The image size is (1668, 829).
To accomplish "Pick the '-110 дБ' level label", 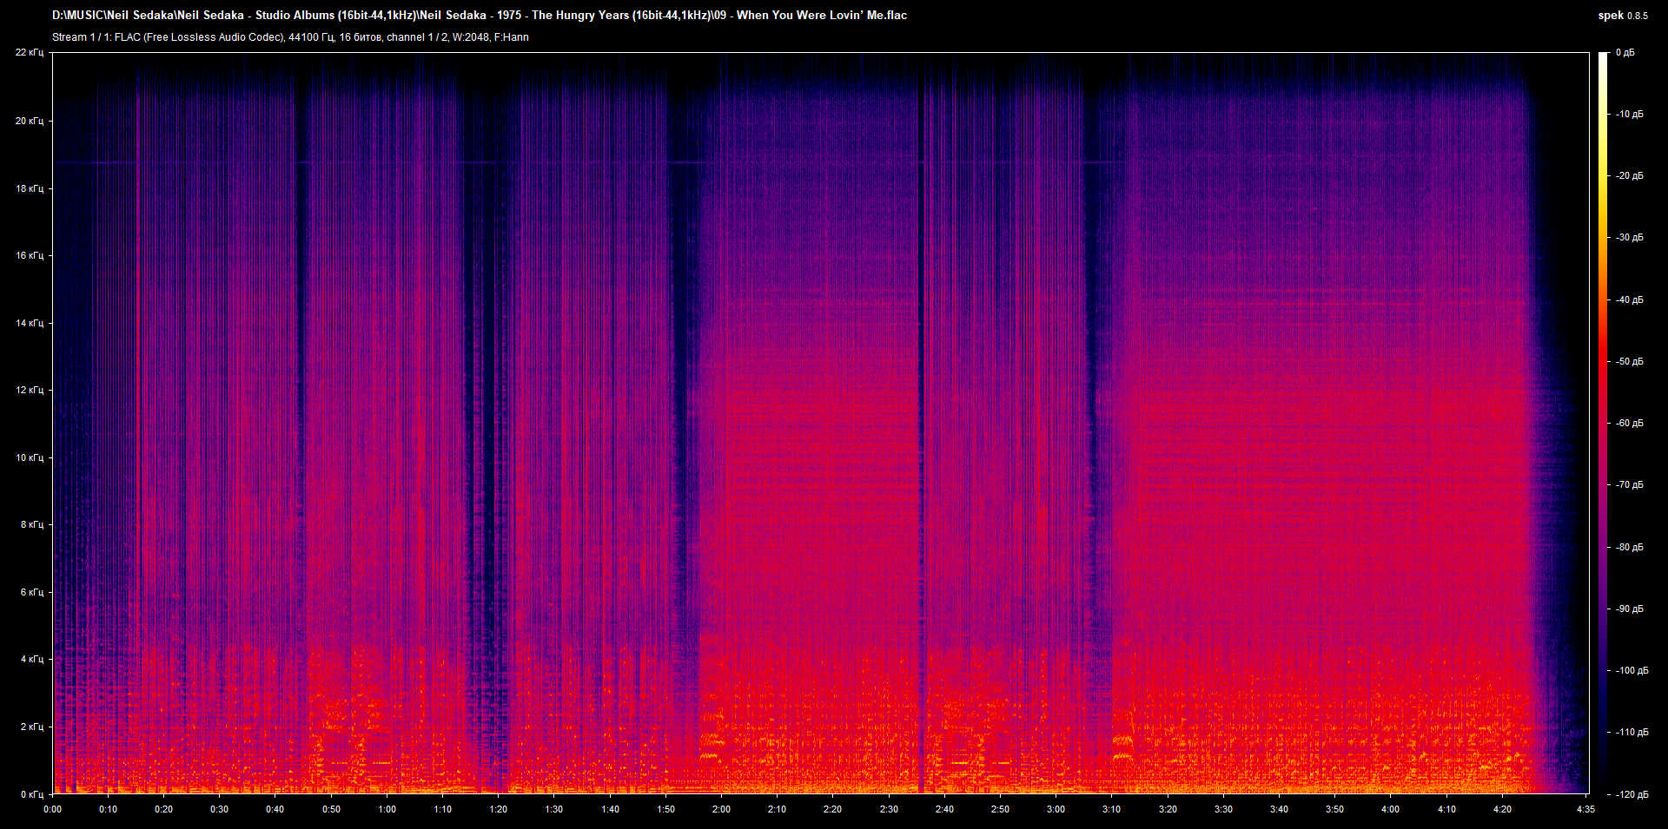I will [1632, 733].
